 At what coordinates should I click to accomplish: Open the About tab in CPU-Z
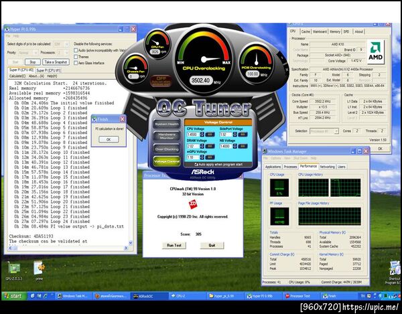[x=358, y=31]
